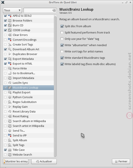Click the MusicBrainz Lookup disc icon
133x168 pixels.
tap(10, 88)
